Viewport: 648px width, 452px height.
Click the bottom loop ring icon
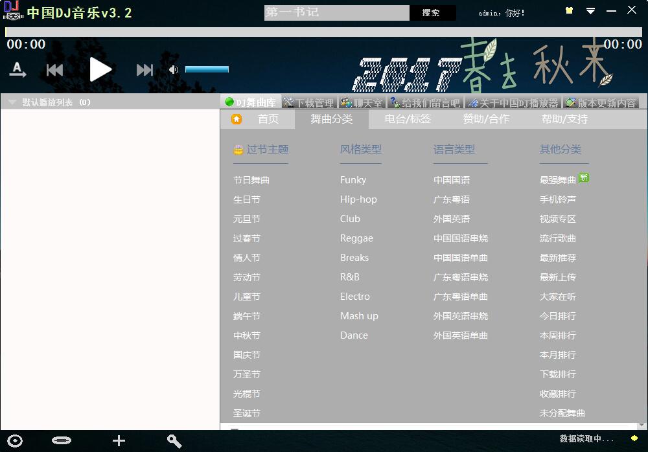pos(61,440)
